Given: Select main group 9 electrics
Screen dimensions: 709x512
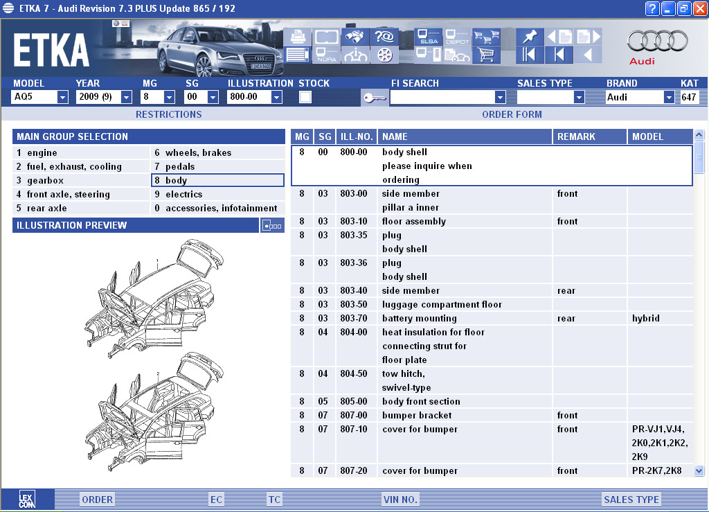Looking at the screenshot, I should coord(218,195).
